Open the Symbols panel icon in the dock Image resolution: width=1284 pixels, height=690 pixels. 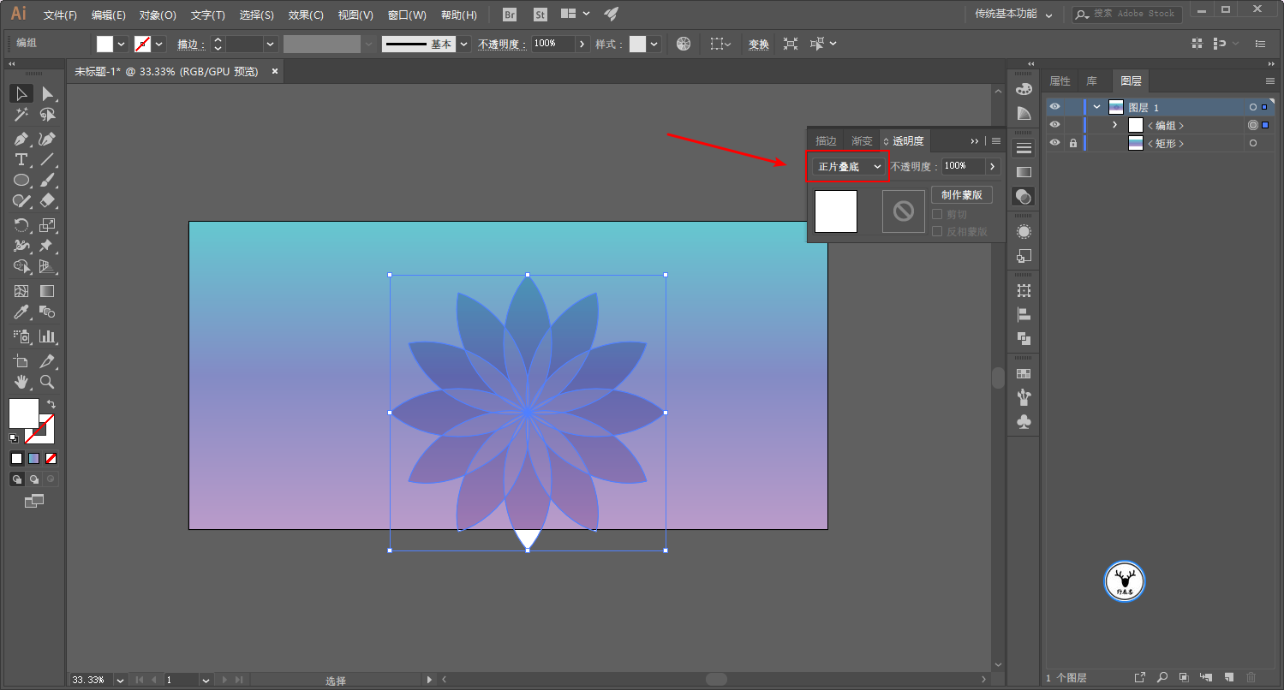[x=1023, y=421]
